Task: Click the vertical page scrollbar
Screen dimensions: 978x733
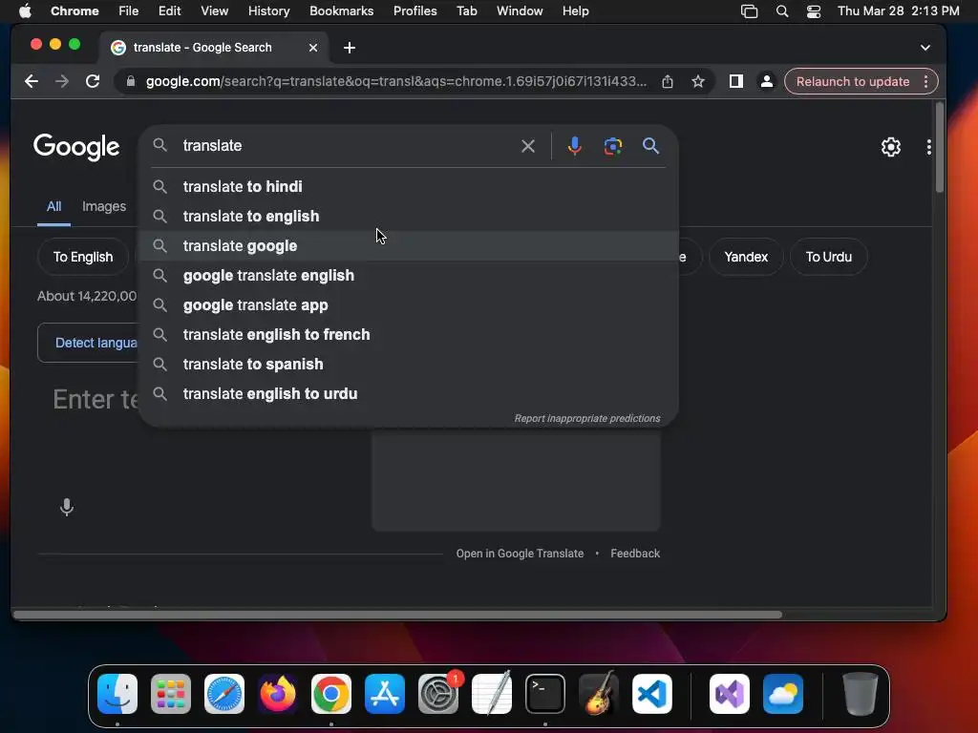Action: [x=940, y=148]
